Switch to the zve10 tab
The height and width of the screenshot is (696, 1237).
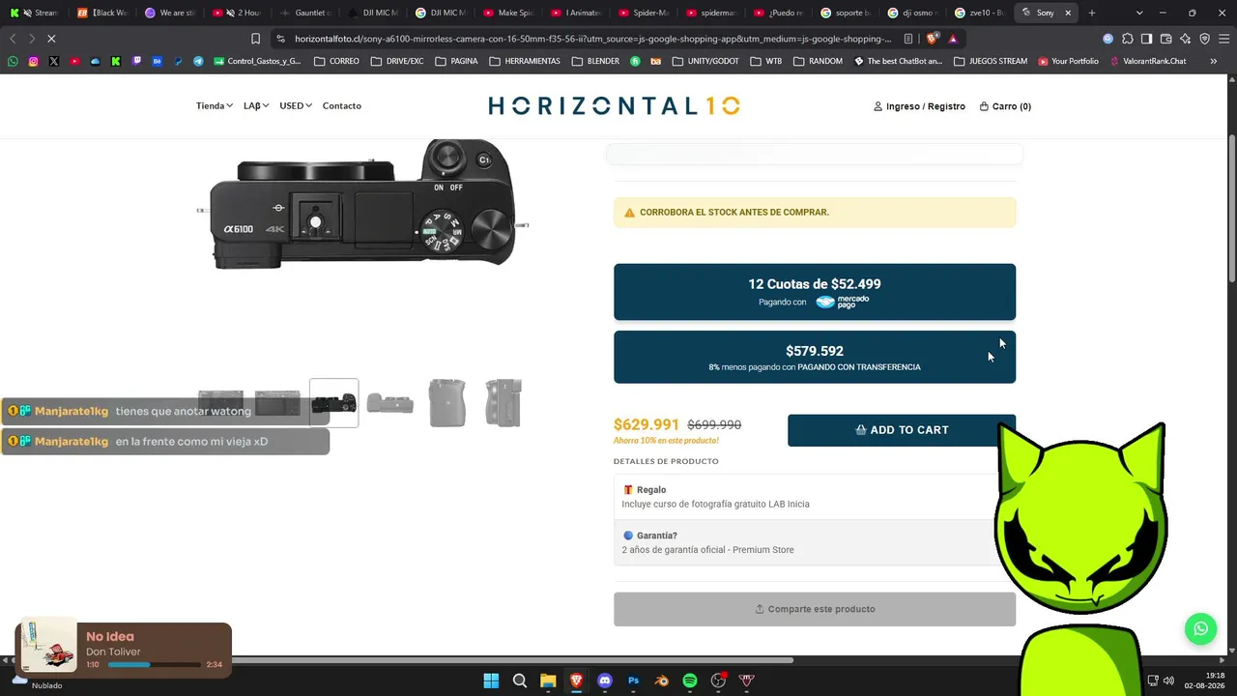tap(979, 13)
